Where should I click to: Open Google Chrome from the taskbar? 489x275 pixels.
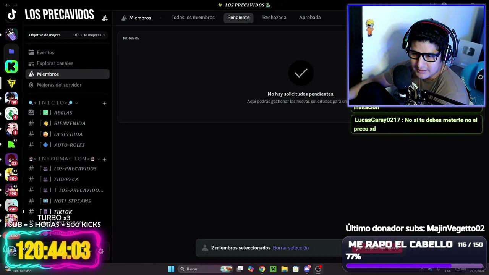coord(262,269)
